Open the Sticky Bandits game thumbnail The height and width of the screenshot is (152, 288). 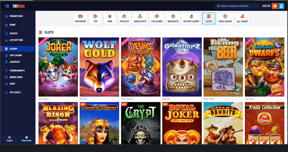[x=223, y=123]
